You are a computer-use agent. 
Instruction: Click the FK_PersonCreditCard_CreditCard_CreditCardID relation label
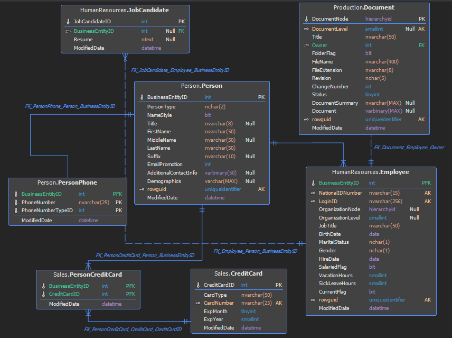click(133, 330)
